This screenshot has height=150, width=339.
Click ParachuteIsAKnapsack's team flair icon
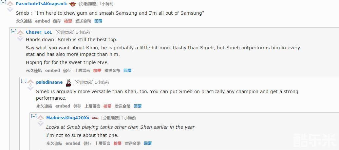[x=72, y=4]
